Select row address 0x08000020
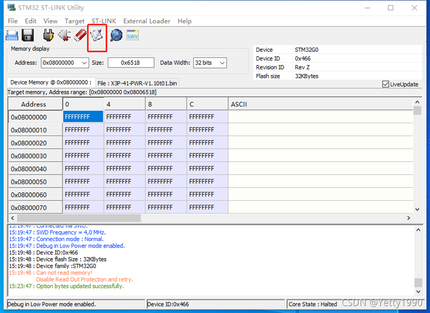Viewport: 430px width, 313px height. [x=35, y=143]
